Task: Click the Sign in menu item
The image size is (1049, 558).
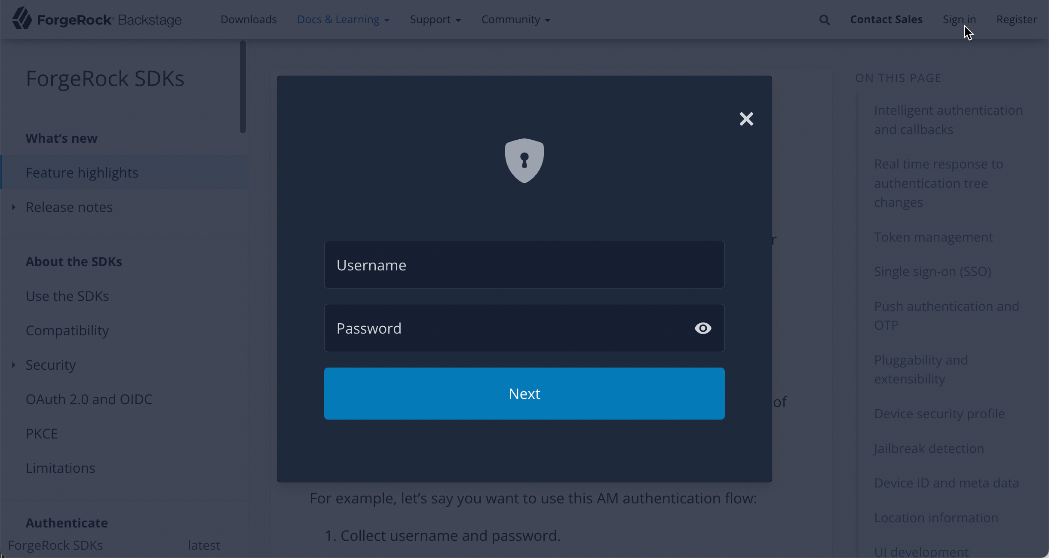Action: click(x=960, y=19)
